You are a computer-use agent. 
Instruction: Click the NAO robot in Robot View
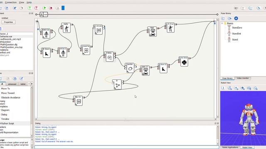249,120
